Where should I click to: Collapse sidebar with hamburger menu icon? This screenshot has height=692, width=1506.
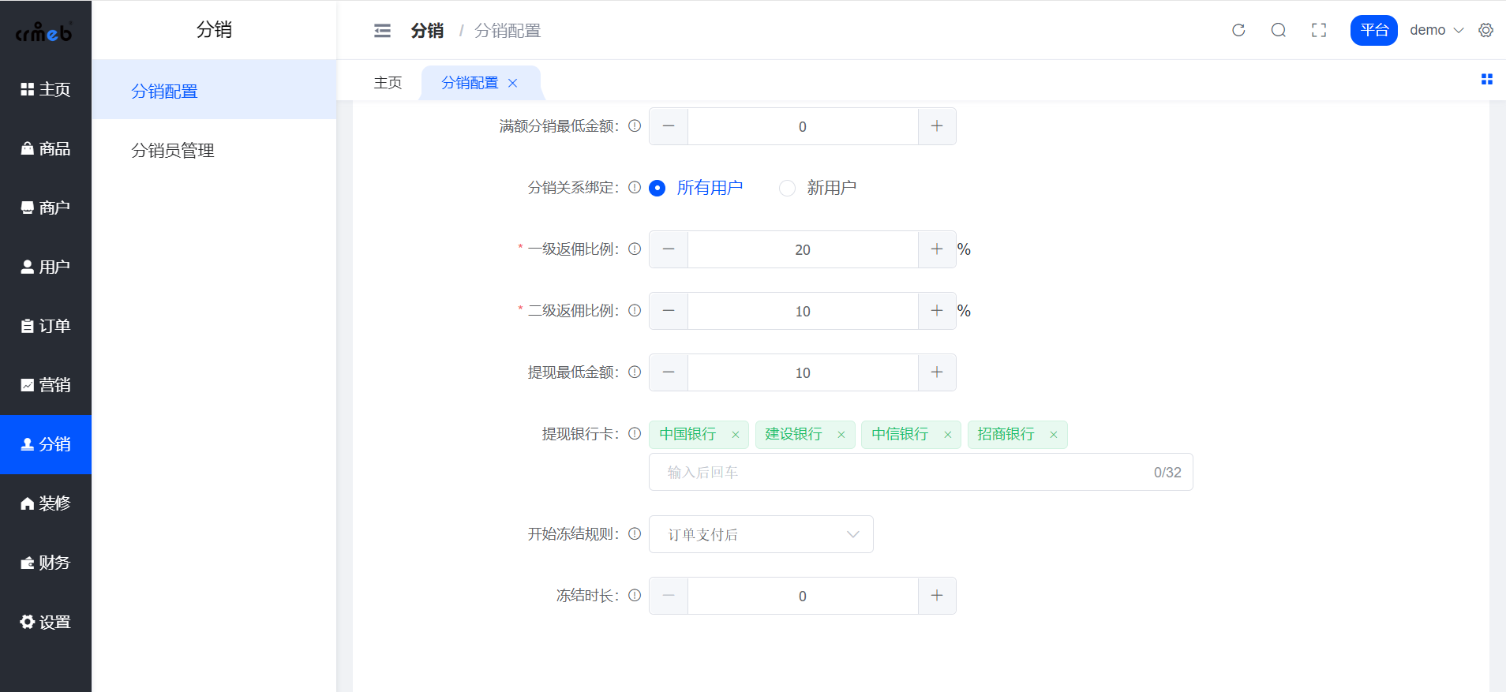point(382,31)
